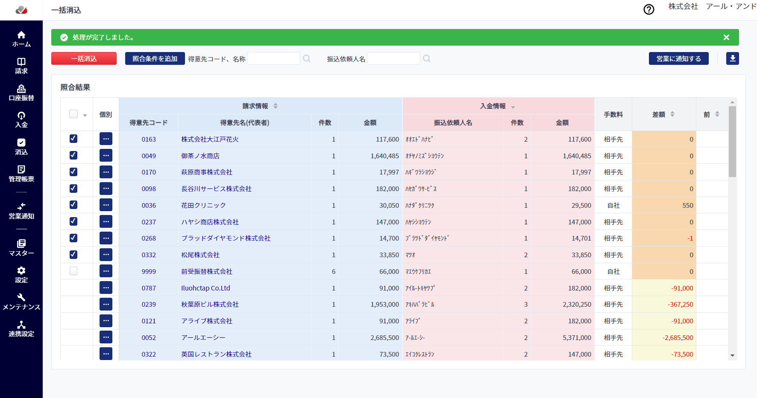Expand dropdown arrow beside select-all checkbox
Viewport: 757px width, 398px height.
(85, 115)
